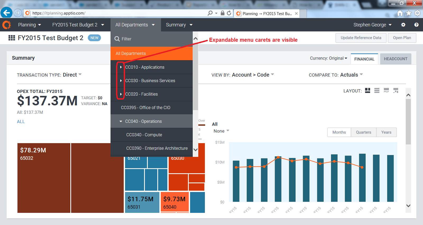
Task: Select the Months view
Action: pyautogui.click(x=339, y=132)
